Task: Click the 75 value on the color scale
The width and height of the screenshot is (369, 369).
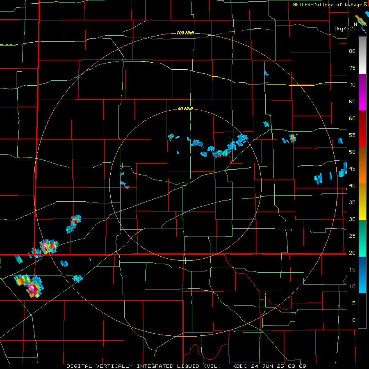Action: pyautogui.click(x=352, y=68)
